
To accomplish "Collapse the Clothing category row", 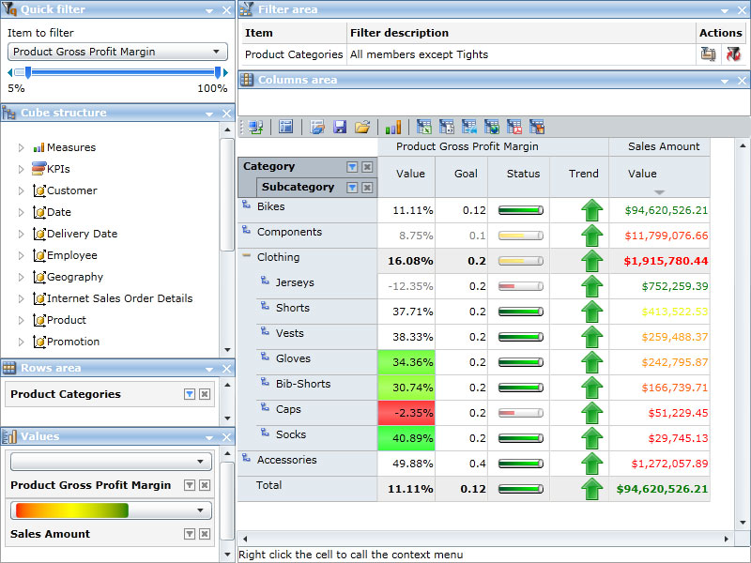I will [246, 255].
